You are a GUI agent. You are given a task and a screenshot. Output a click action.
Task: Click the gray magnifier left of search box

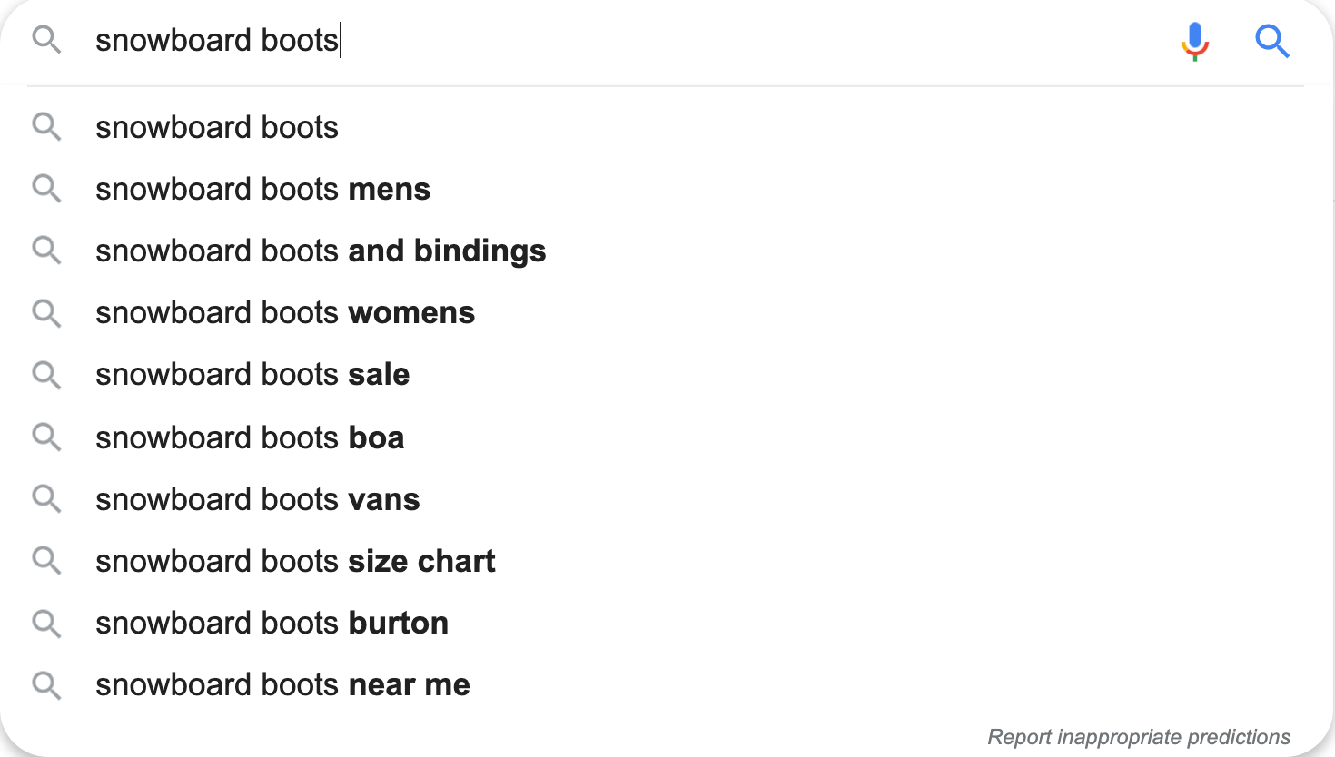pyautogui.click(x=46, y=40)
